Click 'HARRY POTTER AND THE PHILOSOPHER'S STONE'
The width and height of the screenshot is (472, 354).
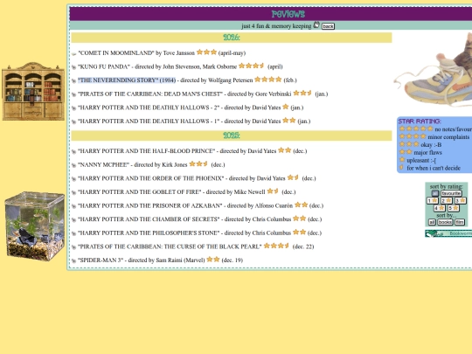point(149,233)
